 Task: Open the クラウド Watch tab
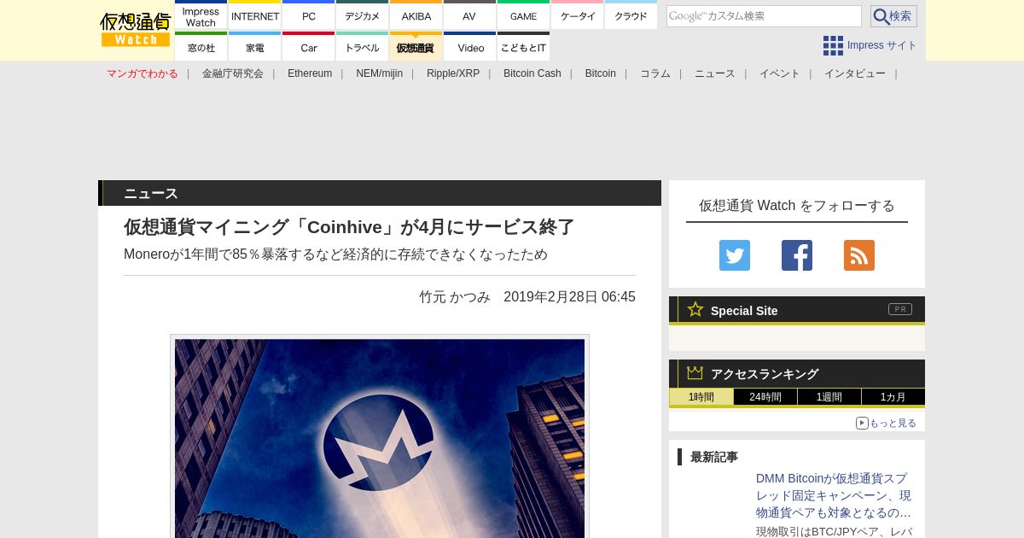[x=631, y=15]
